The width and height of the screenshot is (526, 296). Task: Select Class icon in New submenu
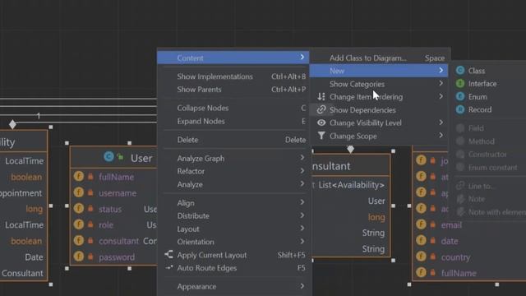[x=460, y=70]
